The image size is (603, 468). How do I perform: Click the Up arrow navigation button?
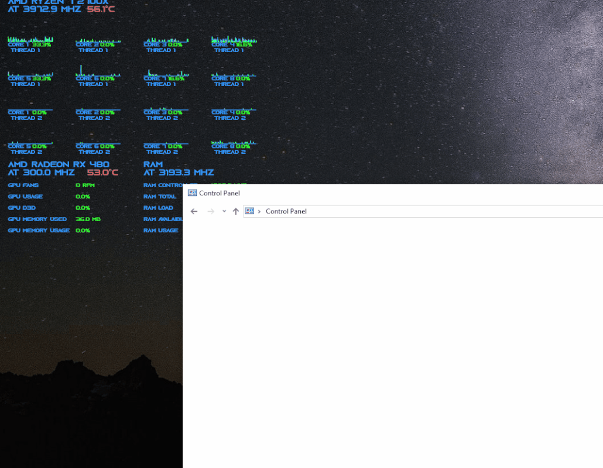pos(236,211)
